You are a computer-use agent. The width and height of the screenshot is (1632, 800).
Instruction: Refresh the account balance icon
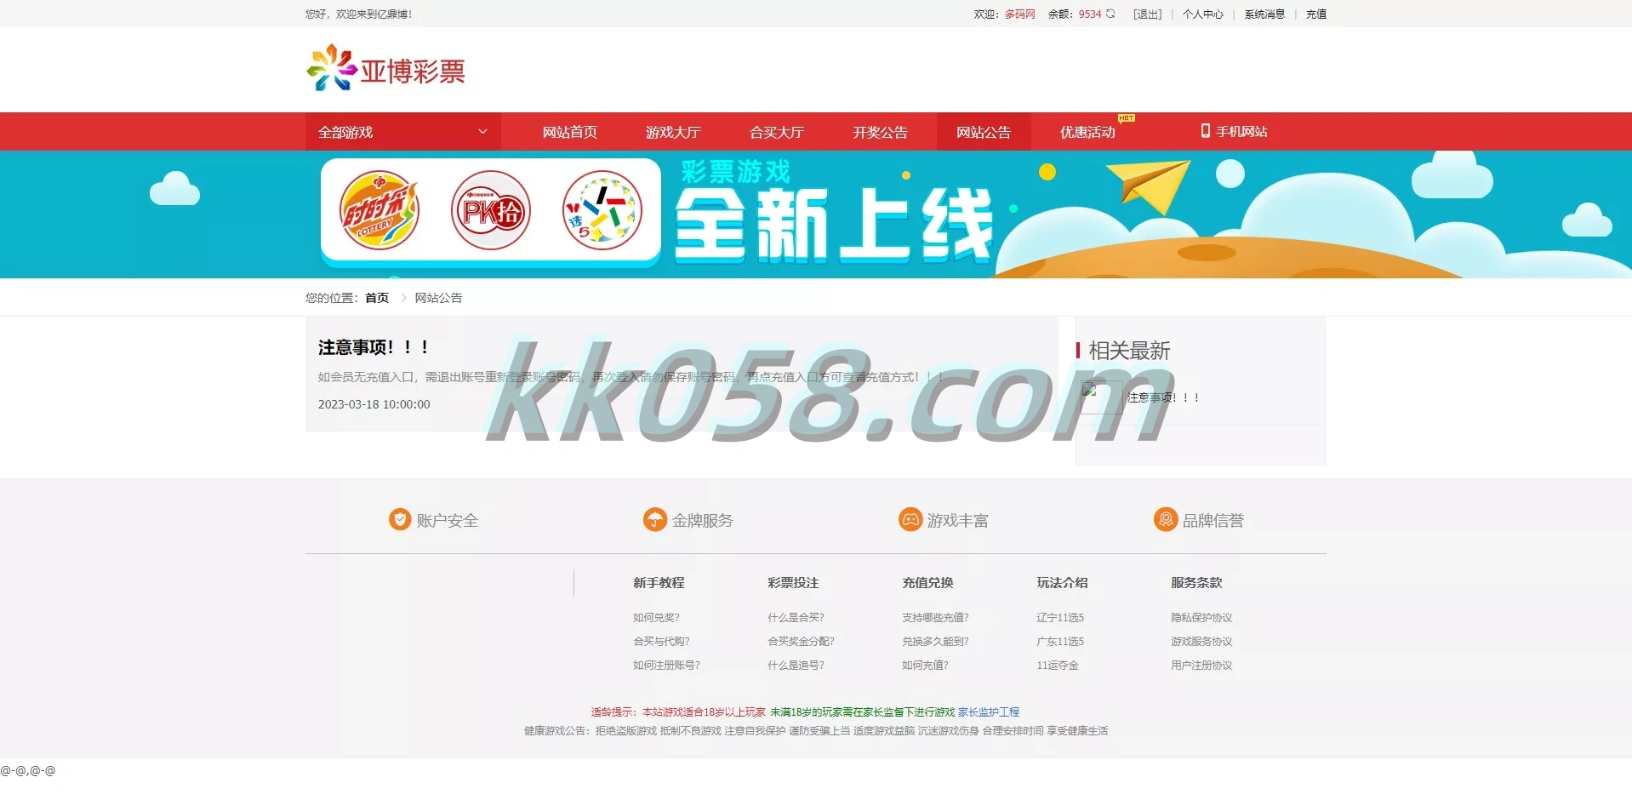tap(1110, 14)
